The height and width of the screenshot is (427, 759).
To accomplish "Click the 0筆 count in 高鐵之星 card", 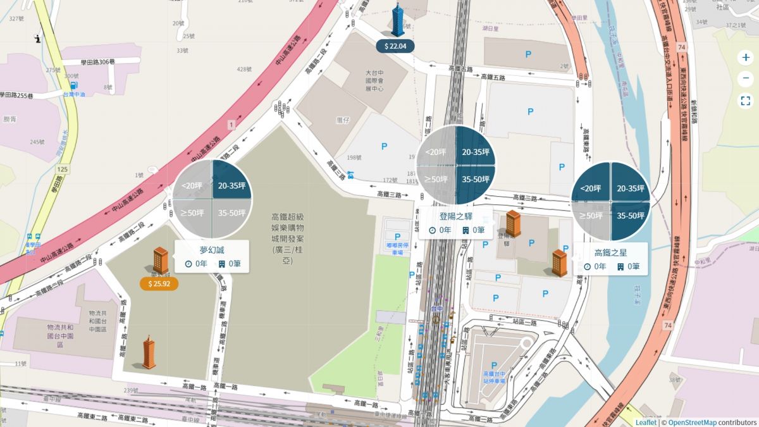I will pyautogui.click(x=634, y=267).
